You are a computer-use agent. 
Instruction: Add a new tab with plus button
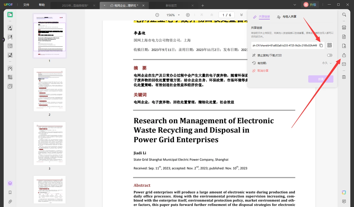click(x=203, y=6)
